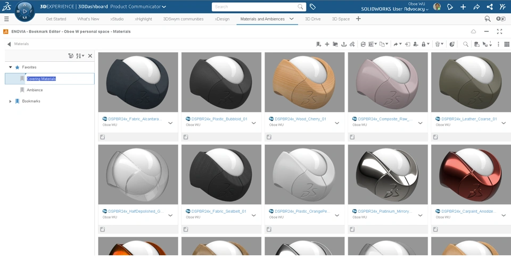
Task: Click the back arrow beside Materials
Action: [x=9, y=44]
